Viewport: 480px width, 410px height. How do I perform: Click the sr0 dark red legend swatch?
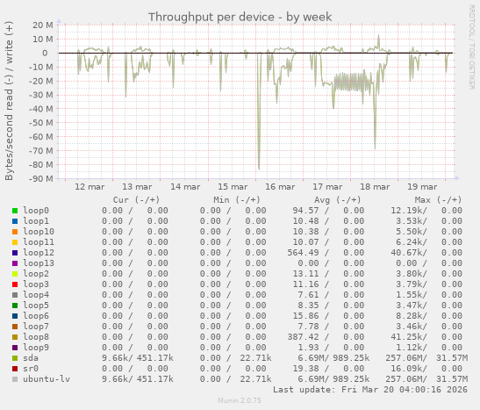tap(15, 369)
